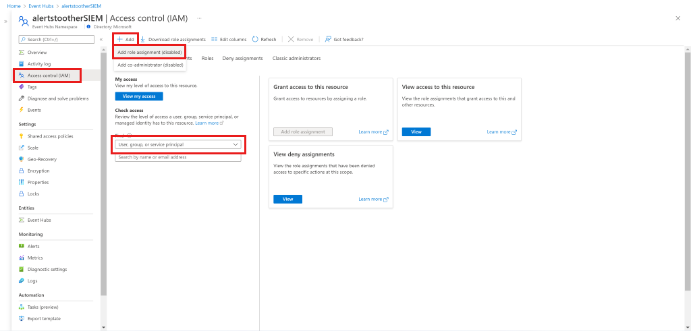Viewport: 691px width, 331px height.
Task: Click the Edit columns icon
Action: pos(214,39)
